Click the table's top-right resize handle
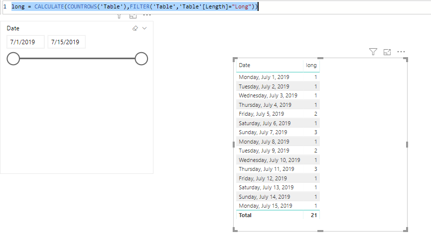Viewport: 431px width, 236px height. point(406,60)
